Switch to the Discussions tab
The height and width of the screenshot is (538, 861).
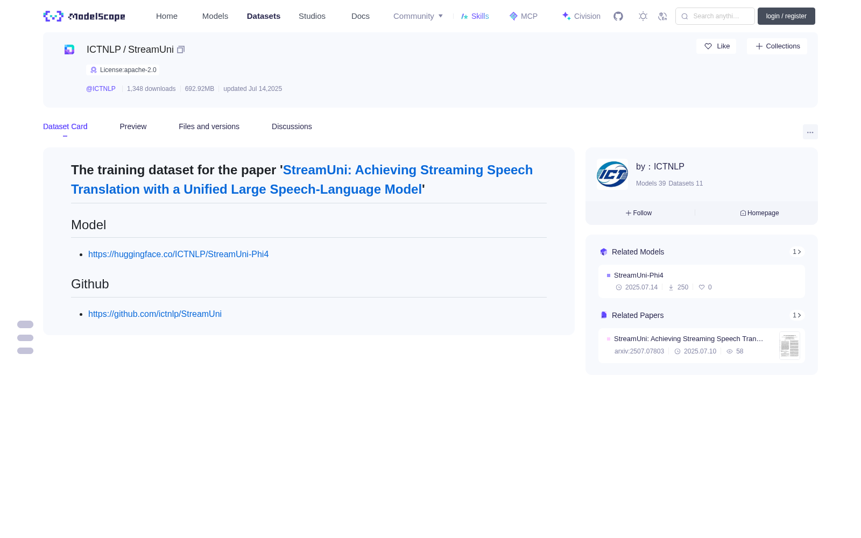coord(292,126)
